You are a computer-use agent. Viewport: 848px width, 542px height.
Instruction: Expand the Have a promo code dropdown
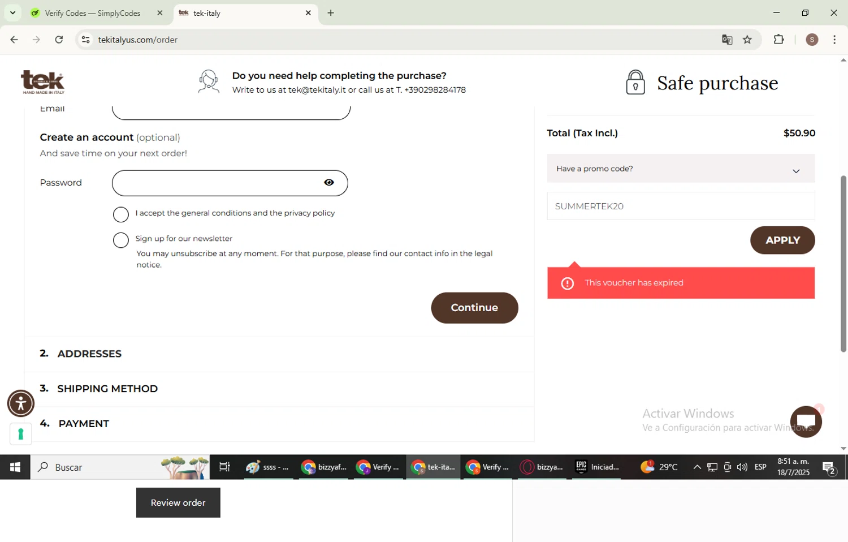click(681, 169)
